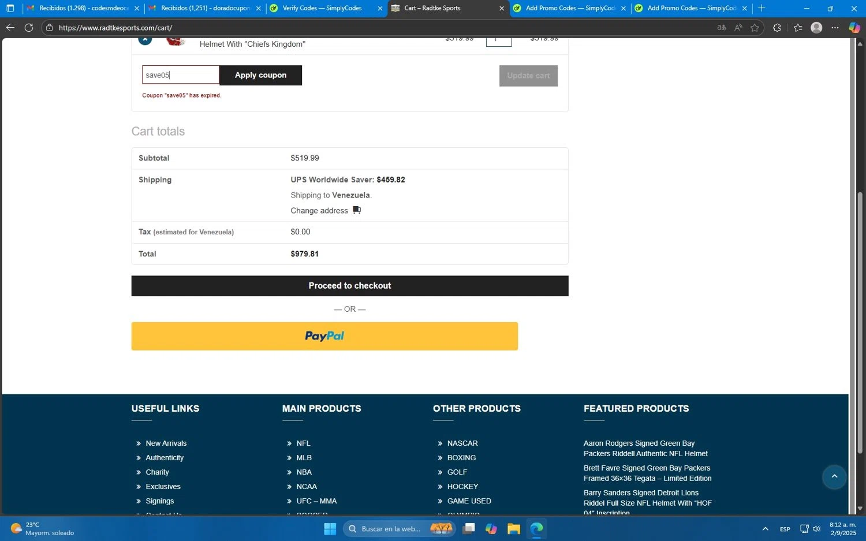866x541 pixels.
Task: Browse NBA products link
Action: point(304,472)
